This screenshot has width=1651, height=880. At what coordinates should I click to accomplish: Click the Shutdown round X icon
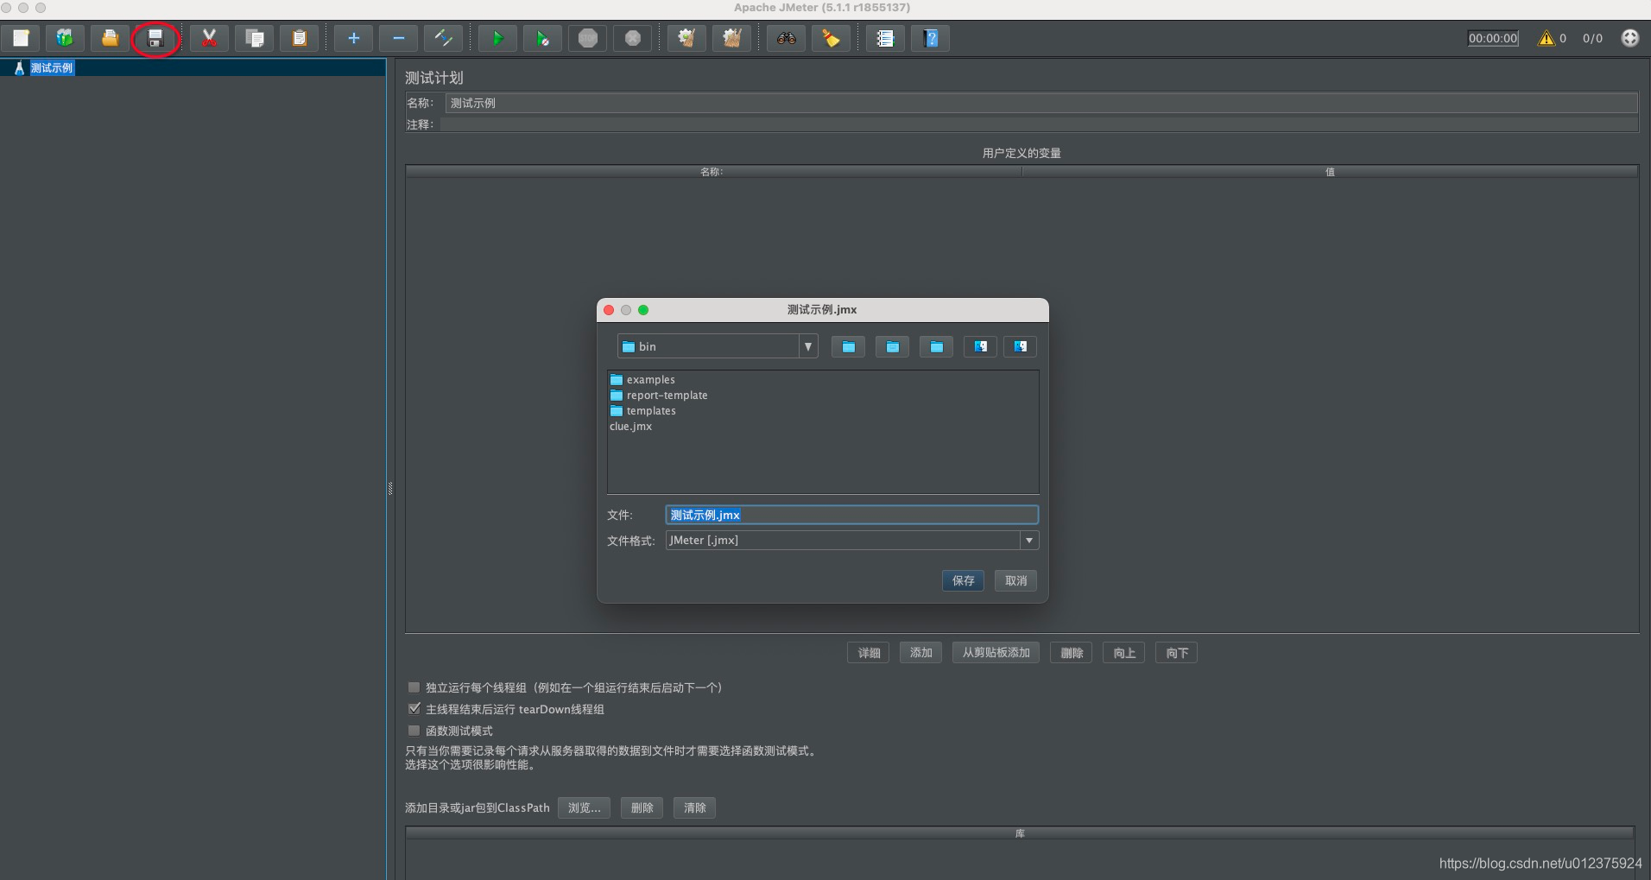pos(633,38)
